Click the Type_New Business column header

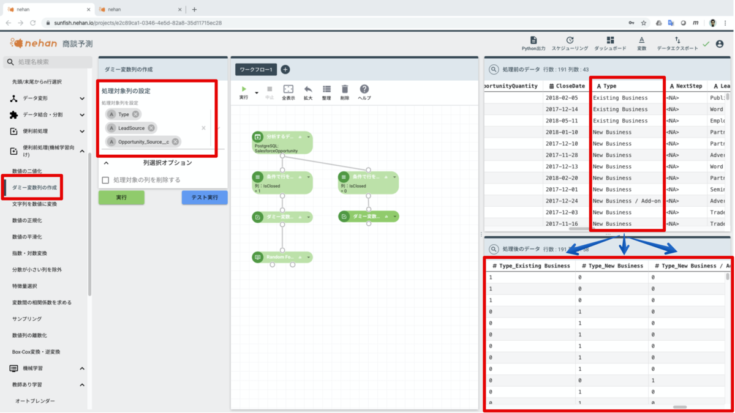(612, 266)
